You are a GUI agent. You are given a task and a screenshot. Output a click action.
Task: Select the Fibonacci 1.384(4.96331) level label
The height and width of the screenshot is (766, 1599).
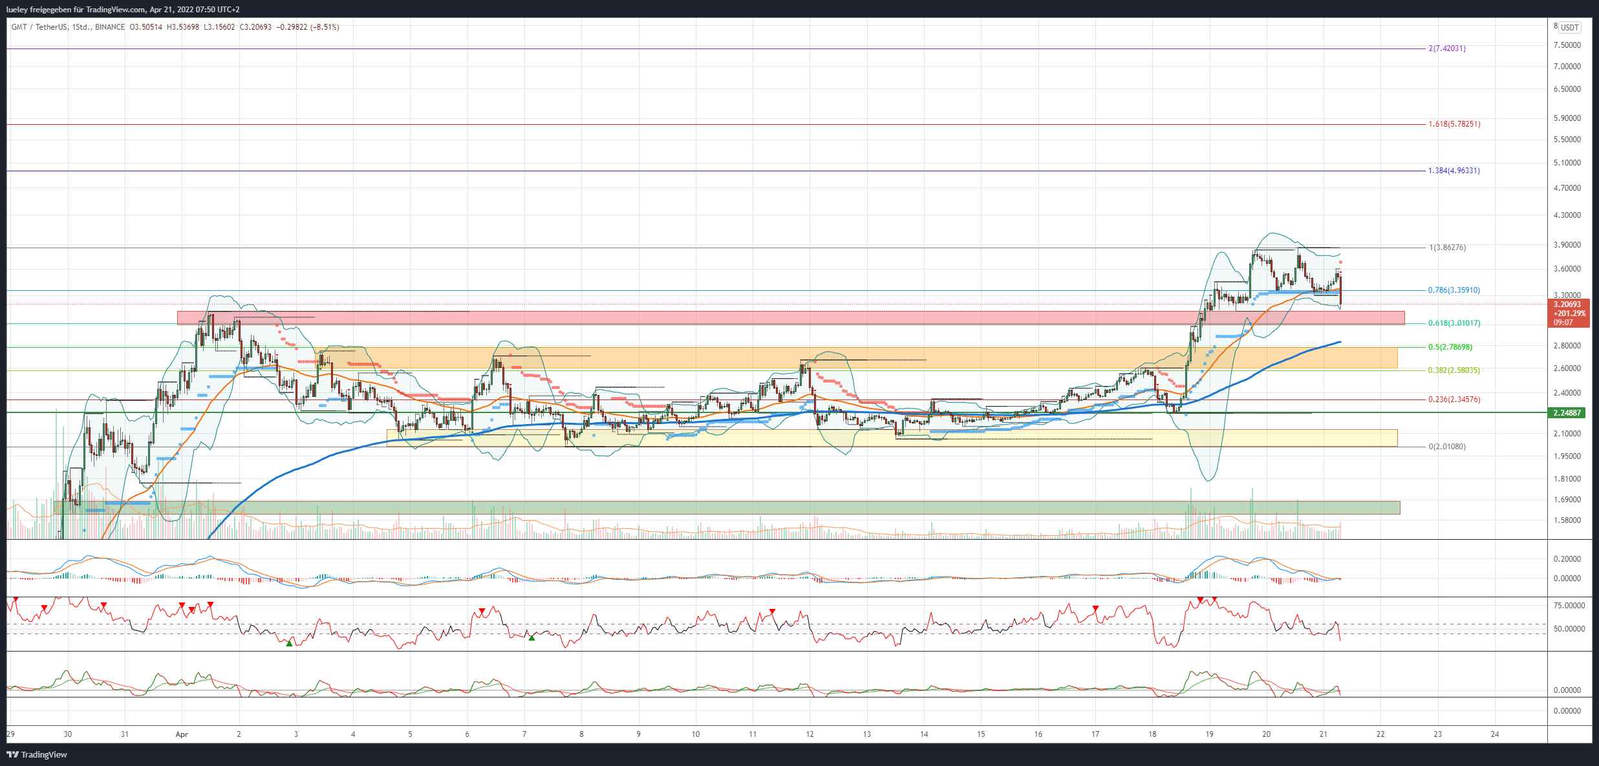1454,171
